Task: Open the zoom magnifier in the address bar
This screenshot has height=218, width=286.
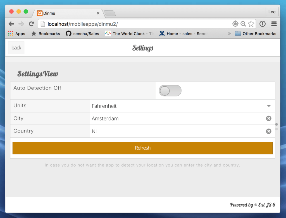Action: (x=243, y=24)
